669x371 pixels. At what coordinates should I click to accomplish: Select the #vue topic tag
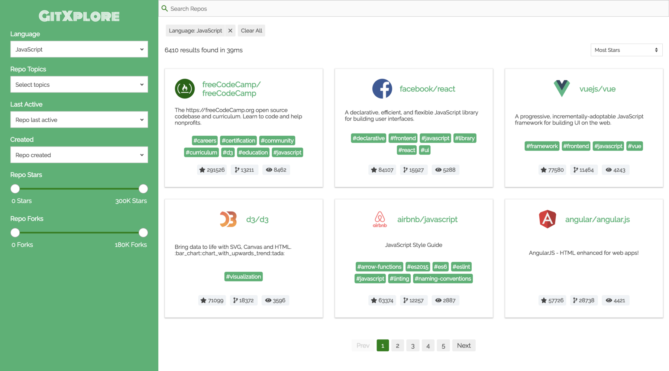tap(634, 146)
